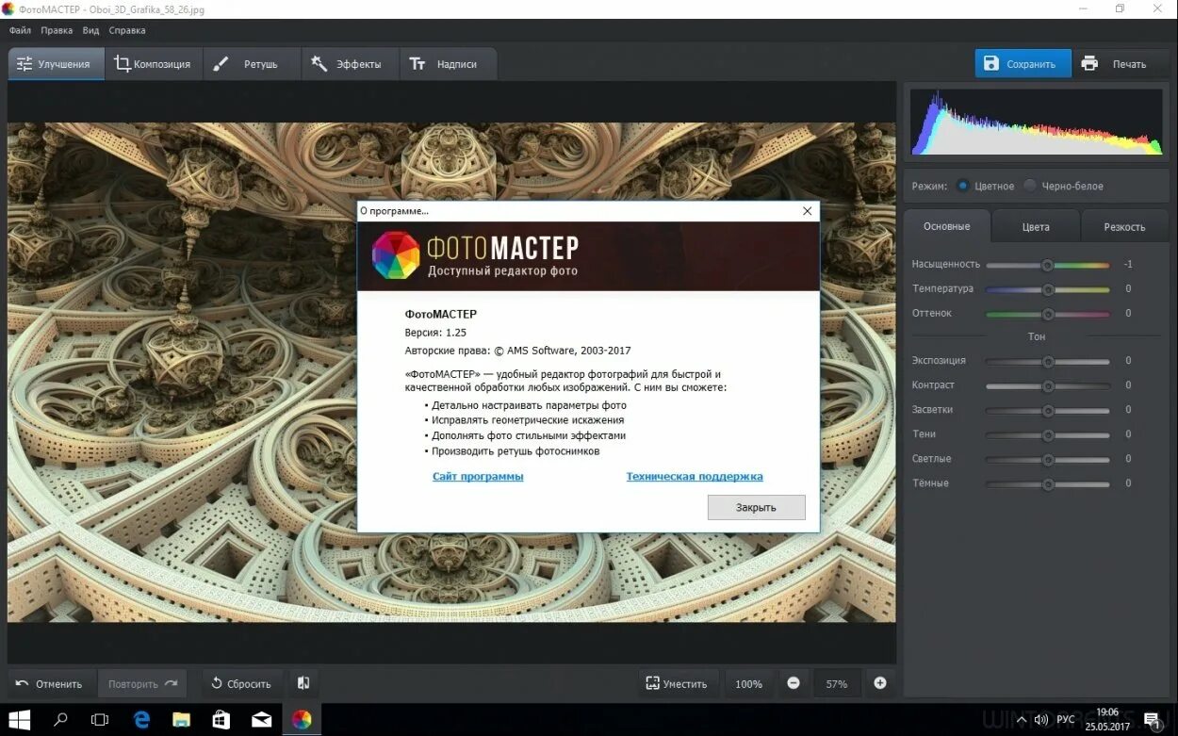Screen dimensions: 1178x736
Task: Click the Экспозиция slider handle
Action: pos(1048,361)
